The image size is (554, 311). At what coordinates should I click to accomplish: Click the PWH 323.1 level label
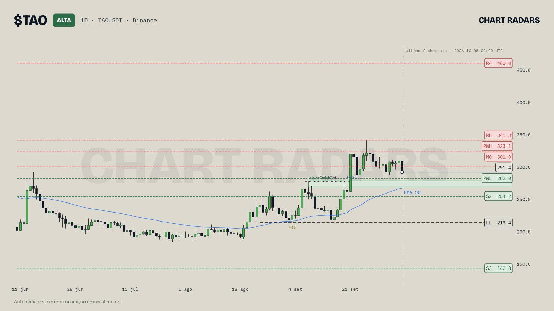point(497,146)
